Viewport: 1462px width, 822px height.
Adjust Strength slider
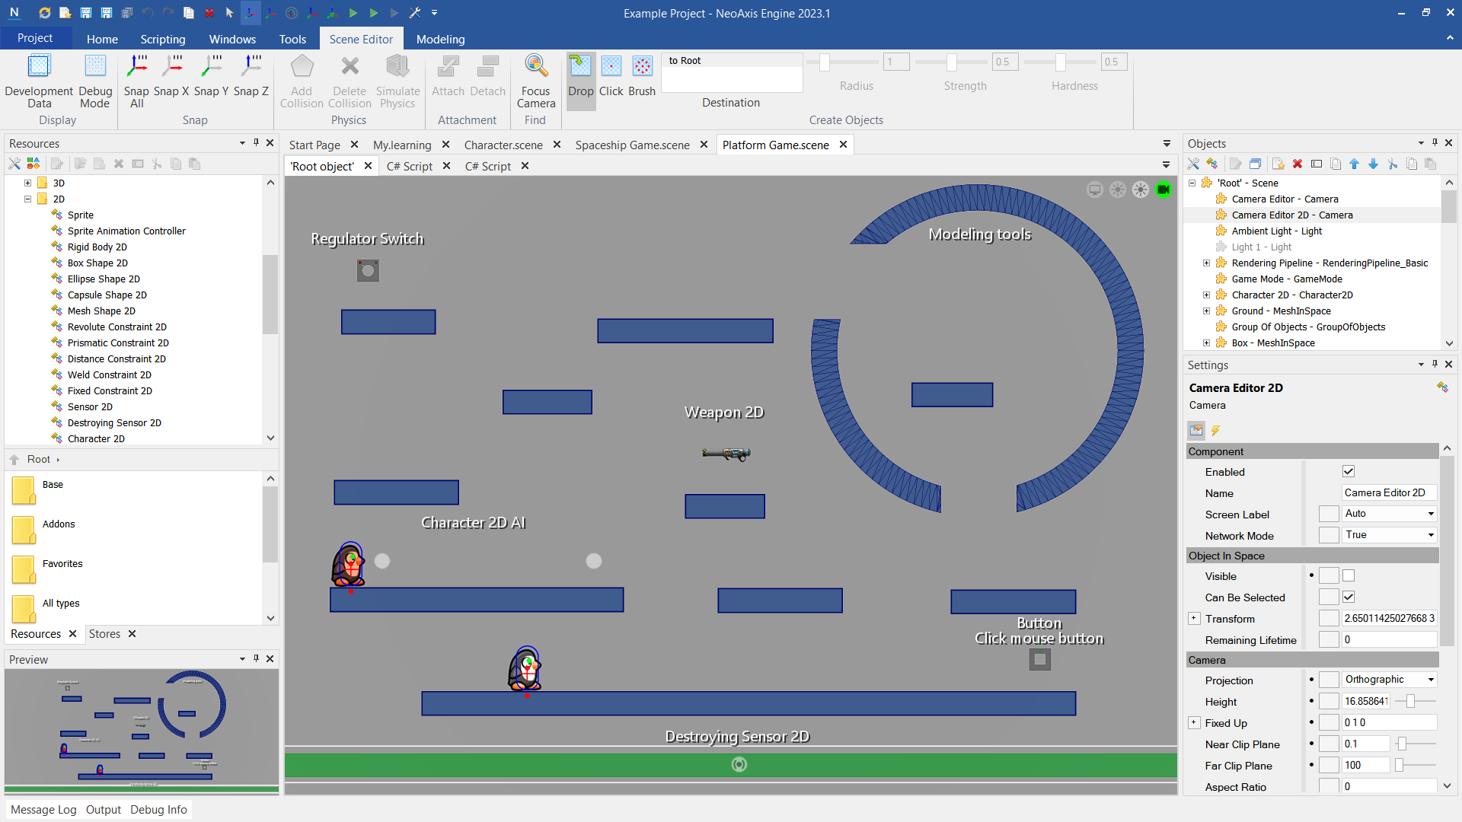click(951, 62)
